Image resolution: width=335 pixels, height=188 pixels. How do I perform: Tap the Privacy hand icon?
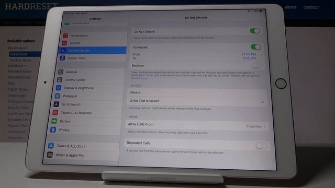coord(53,130)
